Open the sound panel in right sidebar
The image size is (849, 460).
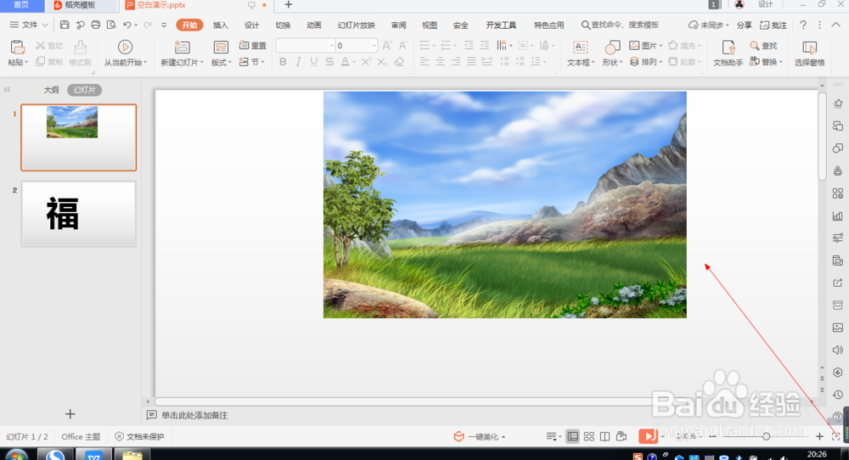tap(838, 351)
